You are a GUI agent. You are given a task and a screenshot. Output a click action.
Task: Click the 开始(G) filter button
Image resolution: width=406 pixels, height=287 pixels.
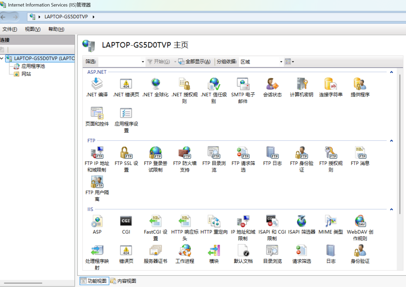[158, 62]
